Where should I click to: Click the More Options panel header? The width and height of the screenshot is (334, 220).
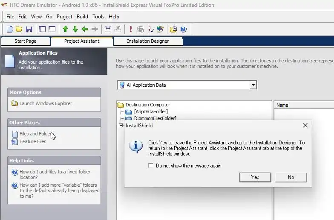pyautogui.click(x=54, y=92)
